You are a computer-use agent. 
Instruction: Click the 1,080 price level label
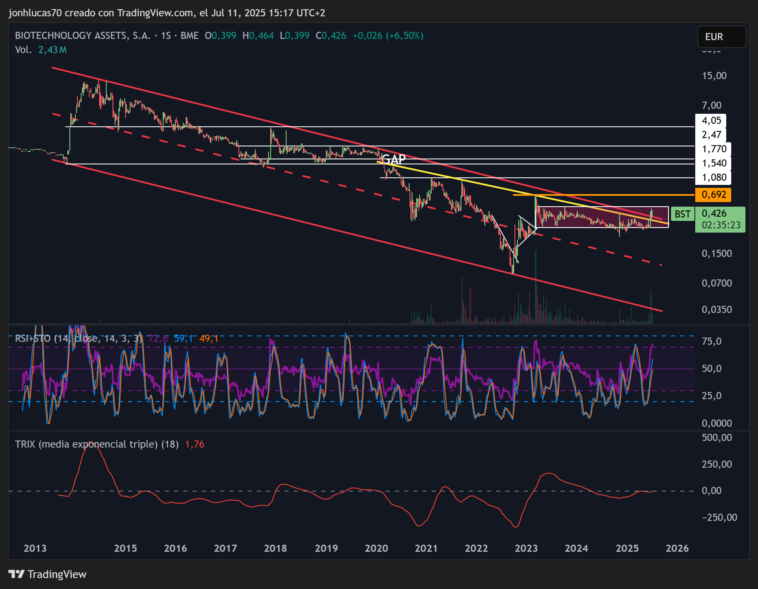coord(713,177)
